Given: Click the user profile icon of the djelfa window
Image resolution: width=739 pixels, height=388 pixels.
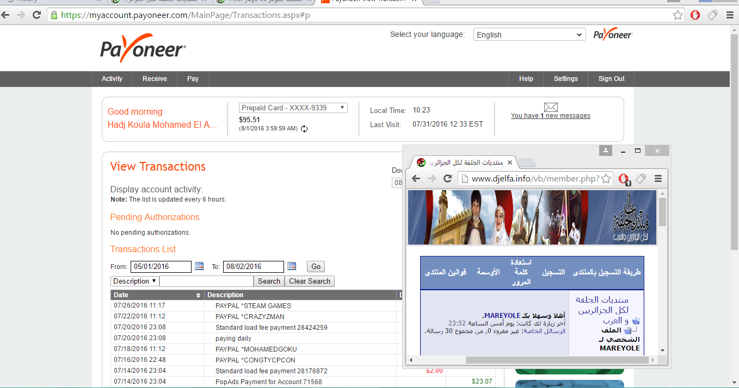Looking at the screenshot, I should click(x=606, y=151).
